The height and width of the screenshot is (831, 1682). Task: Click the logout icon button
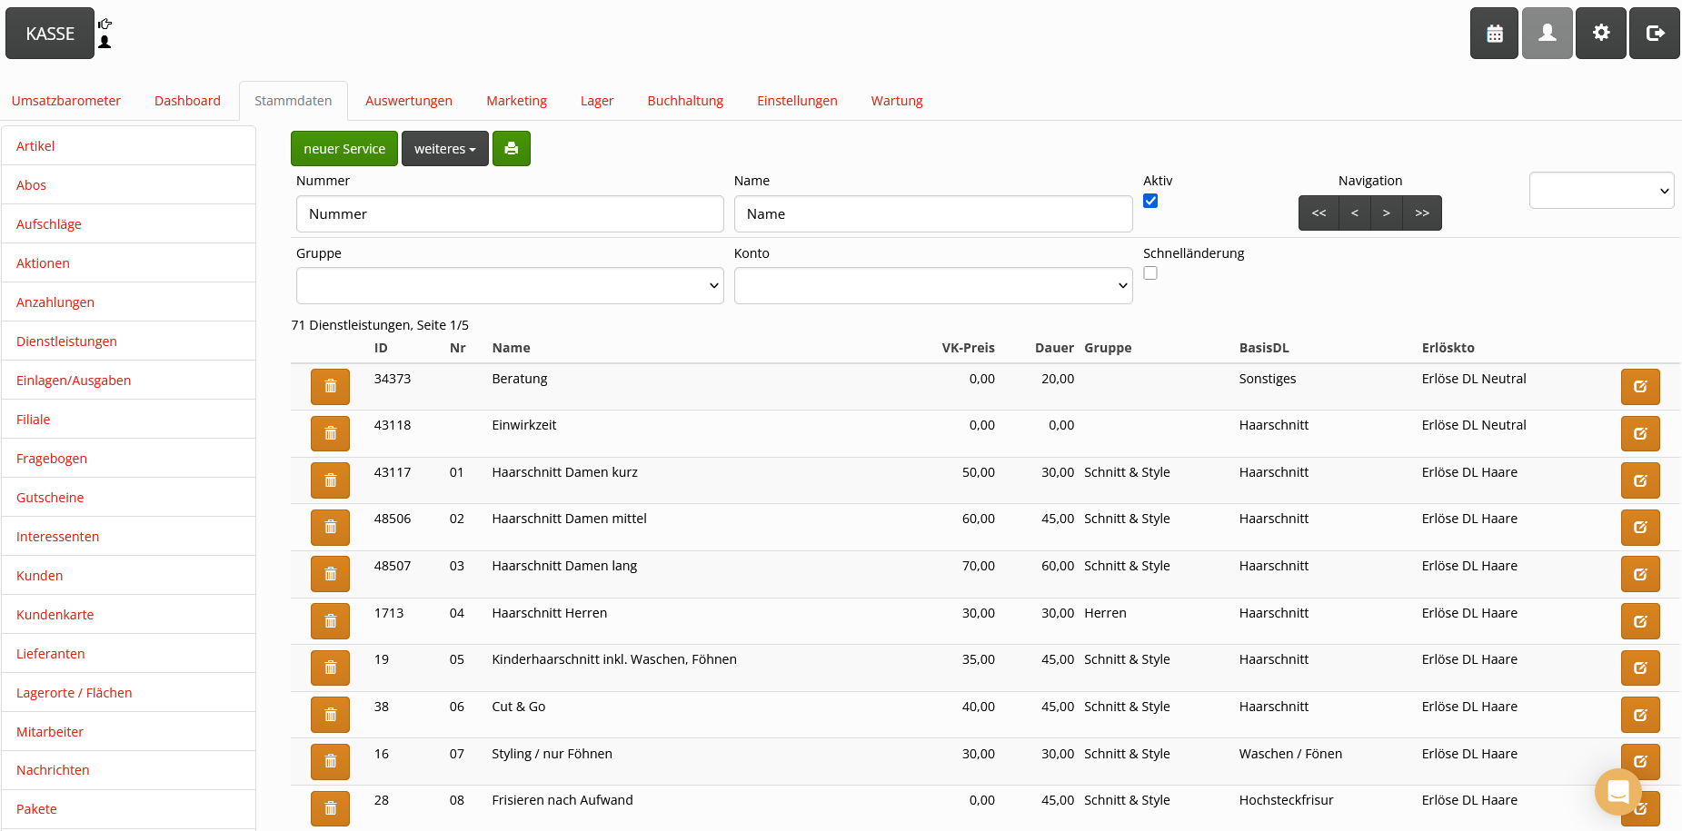[1654, 34]
